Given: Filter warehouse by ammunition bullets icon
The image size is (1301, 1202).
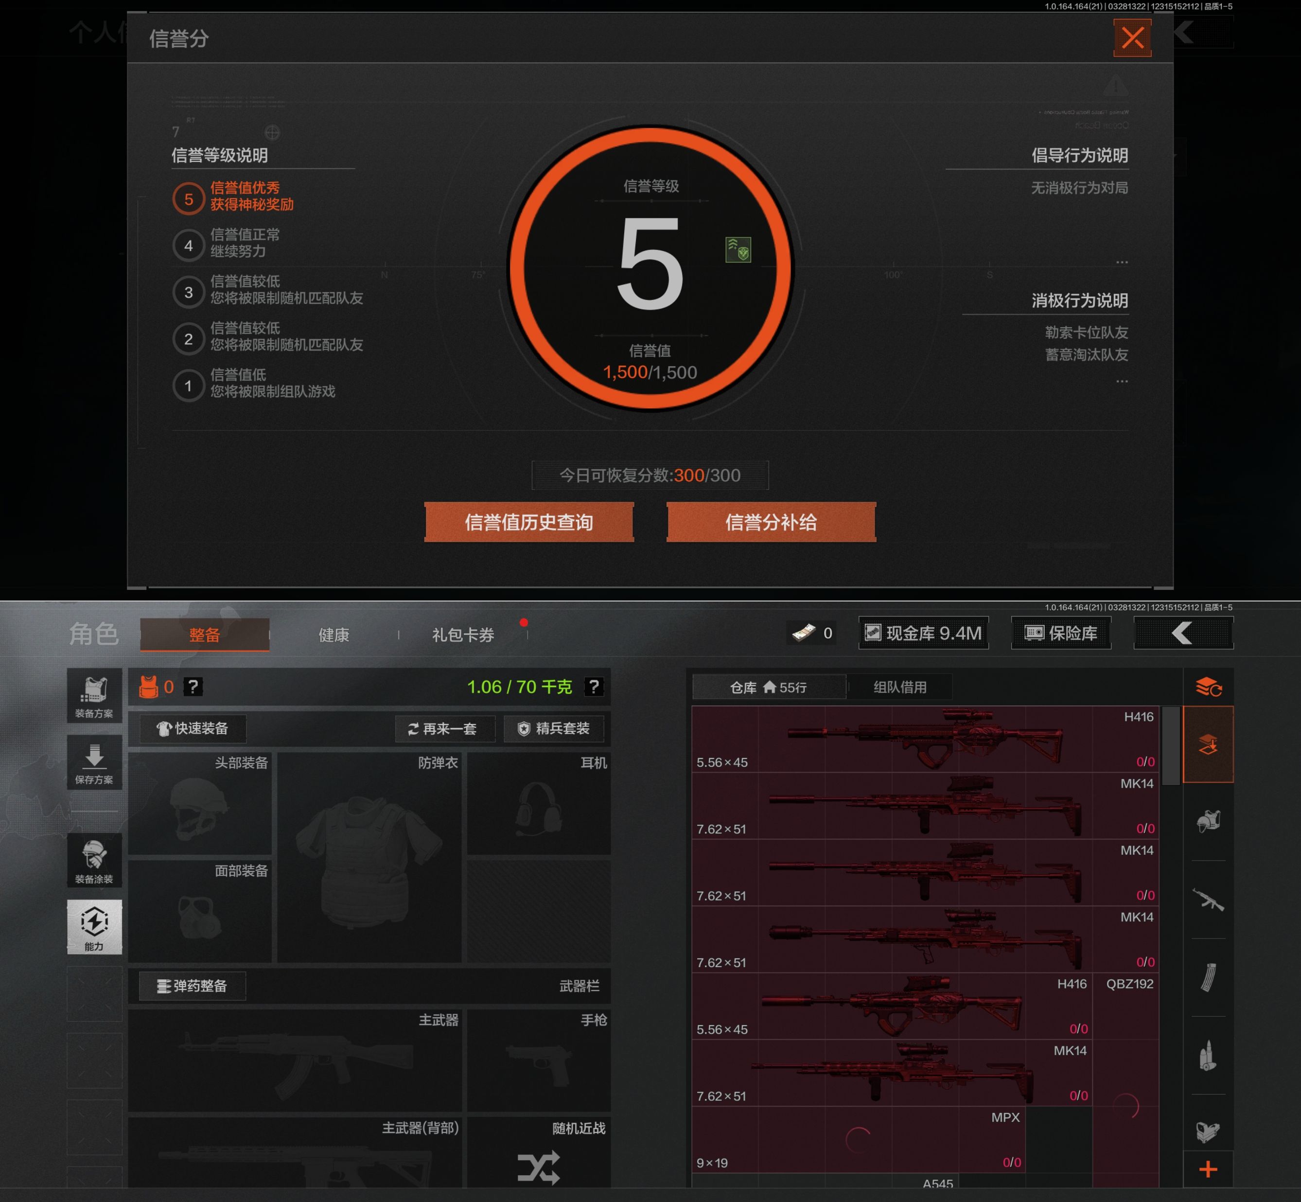Looking at the screenshot, I should (x=1208, y=1055).
